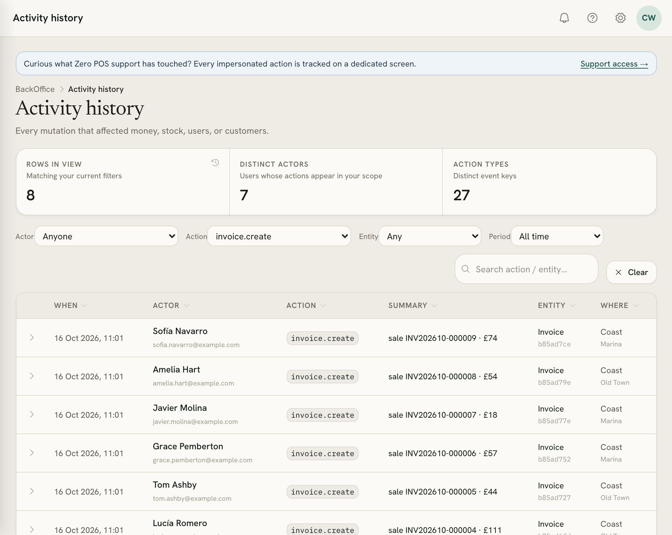Sort by the ACTOR column chevron

click(187, 305)
